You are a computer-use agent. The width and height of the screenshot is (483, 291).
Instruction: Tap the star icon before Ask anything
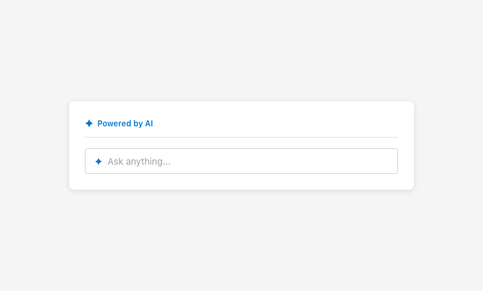pos(98,161)
